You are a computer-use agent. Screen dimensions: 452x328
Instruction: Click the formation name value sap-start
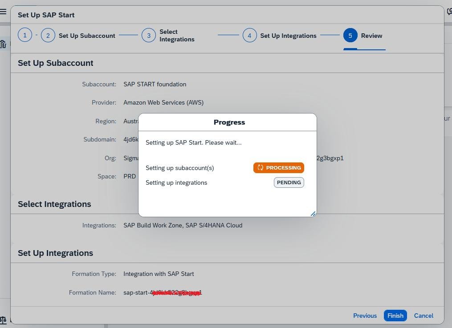tap(163, 292)
